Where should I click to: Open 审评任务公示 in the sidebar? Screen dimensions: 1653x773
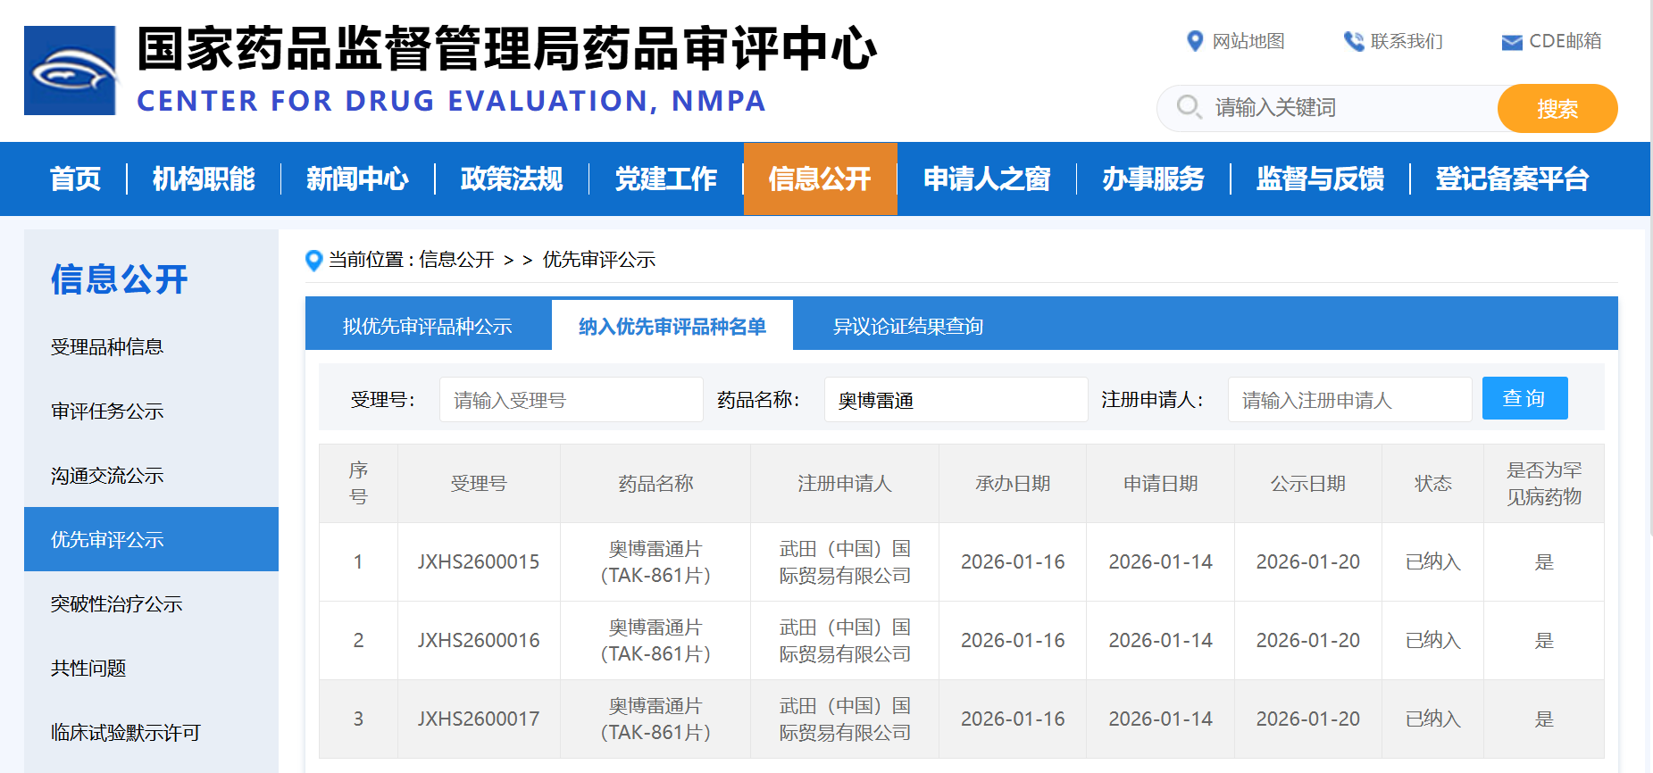[x=107, y=411]
